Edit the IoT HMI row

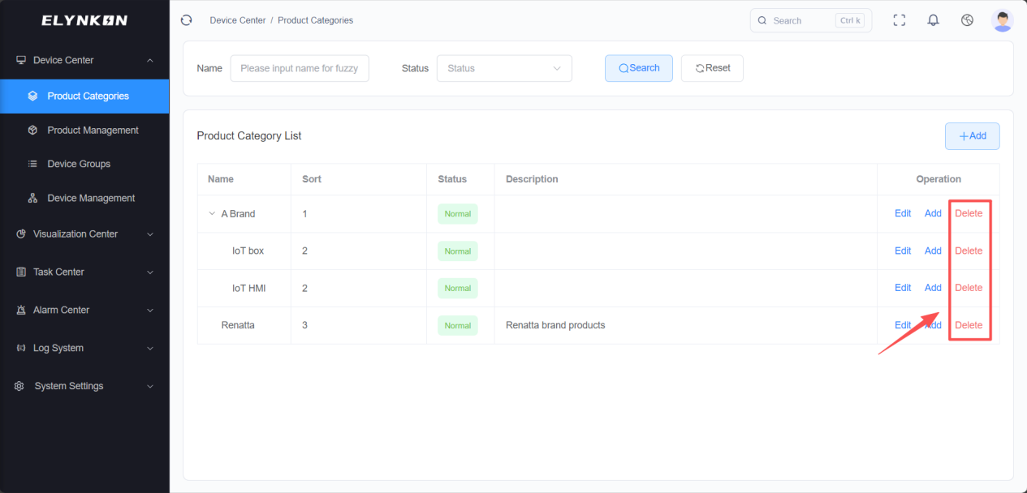point(903,288)
